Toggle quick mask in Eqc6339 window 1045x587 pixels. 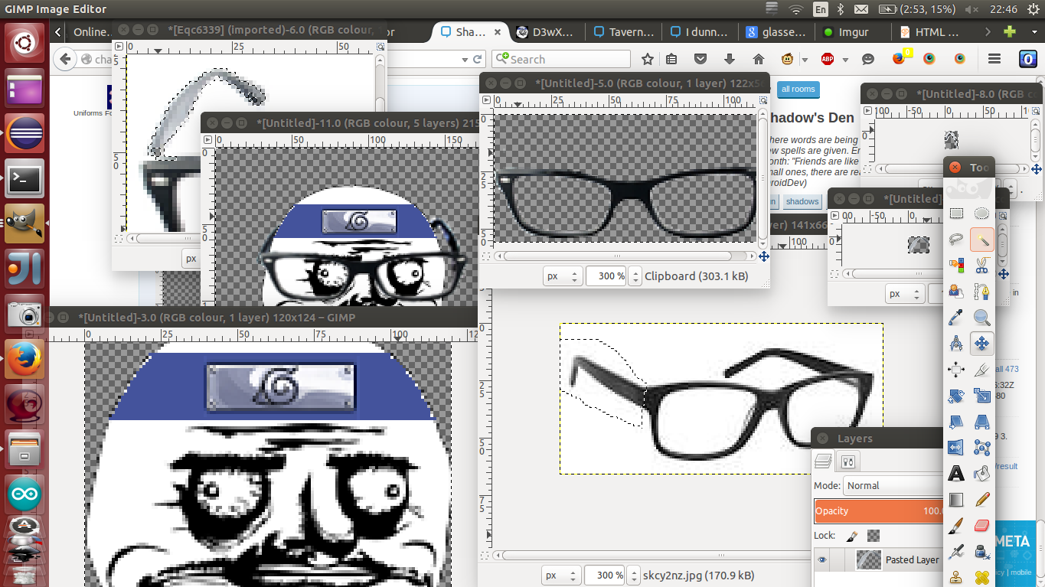click(118, 239)
